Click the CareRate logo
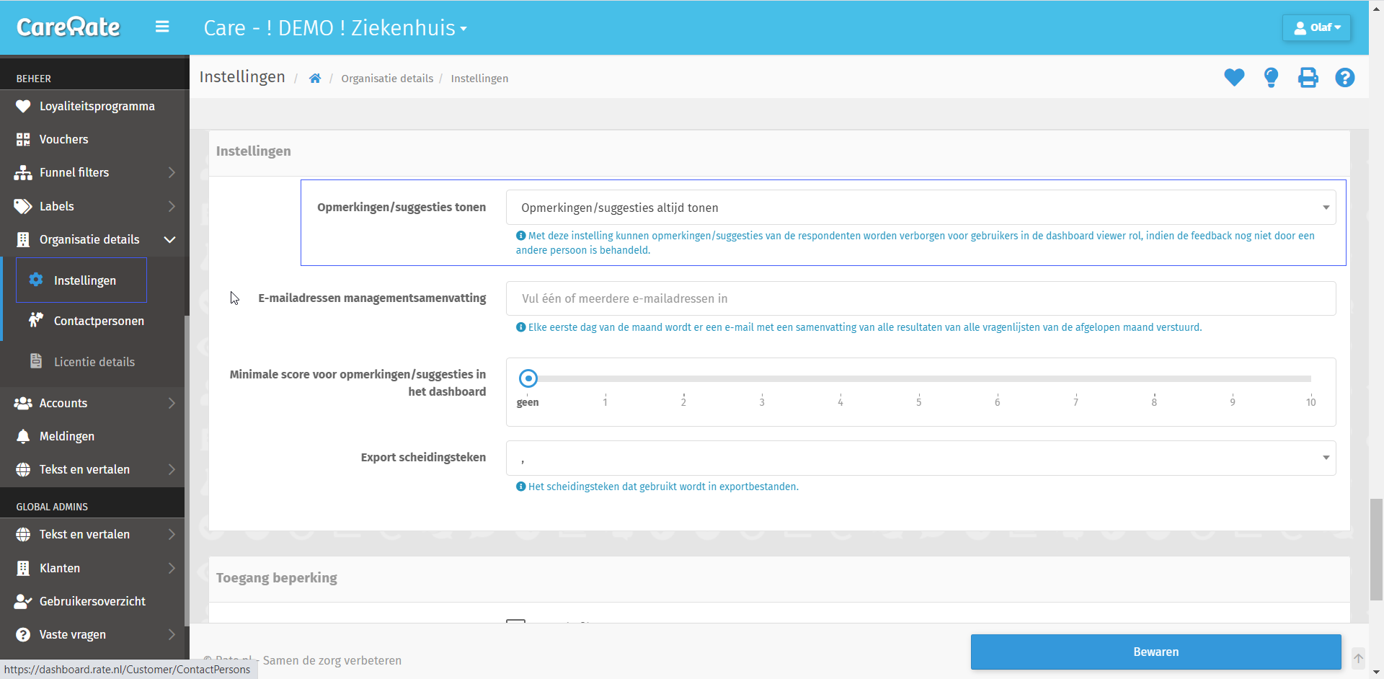The height and width of the screenshot is (679, 1384). tap(68, 27)
